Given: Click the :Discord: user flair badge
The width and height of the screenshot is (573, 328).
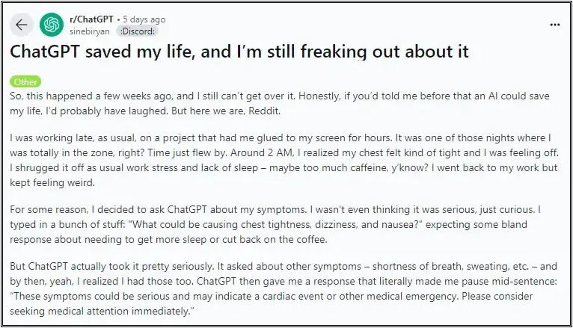Looking at the screenshot, I should pyautogui.click(x=137, y=31).
